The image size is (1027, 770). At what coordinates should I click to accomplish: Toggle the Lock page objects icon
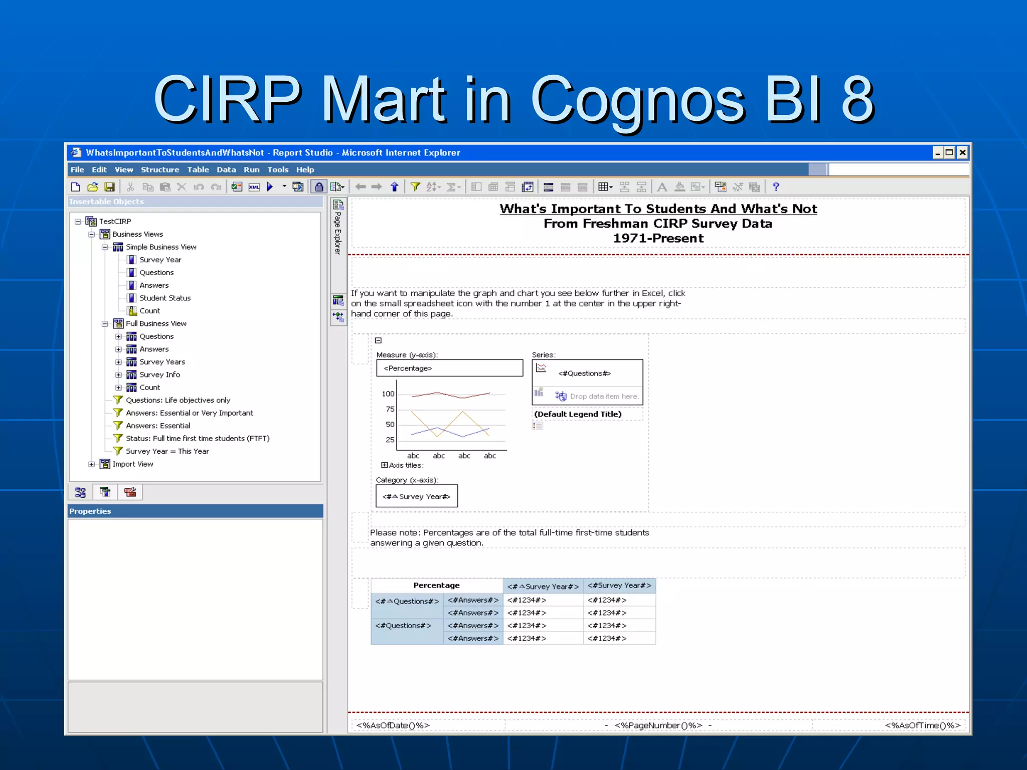(318, 187)
